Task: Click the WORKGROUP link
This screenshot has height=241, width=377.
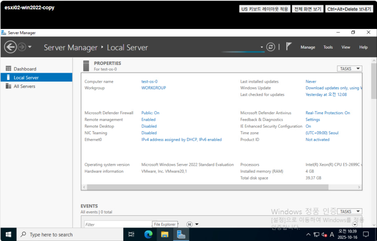Action: 153,88
